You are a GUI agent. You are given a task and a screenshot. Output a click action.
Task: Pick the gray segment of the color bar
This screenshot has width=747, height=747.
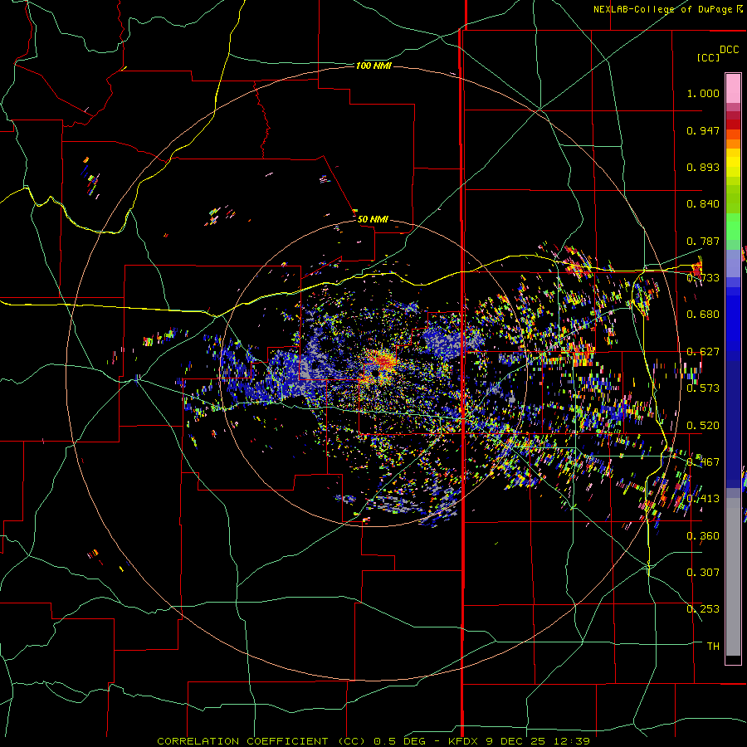pyautogui.click(x=733, y=577)
